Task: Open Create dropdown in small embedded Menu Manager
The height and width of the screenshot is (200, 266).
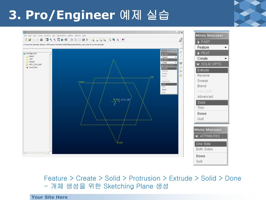Action: tap(169, 63)
